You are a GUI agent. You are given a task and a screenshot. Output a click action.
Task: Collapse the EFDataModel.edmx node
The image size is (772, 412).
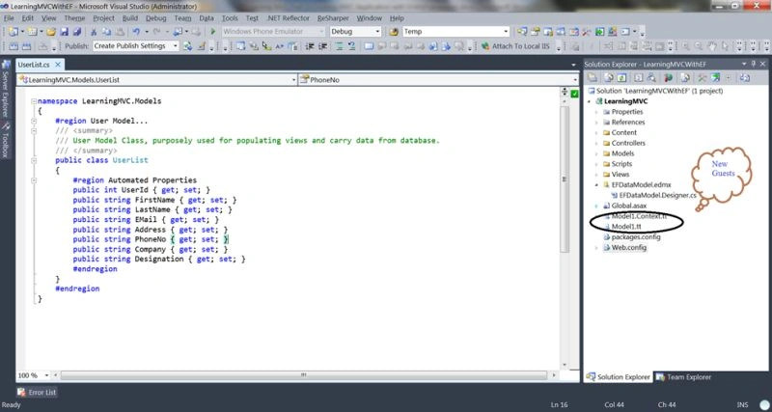pyautogui.click(x=596, y=185)
